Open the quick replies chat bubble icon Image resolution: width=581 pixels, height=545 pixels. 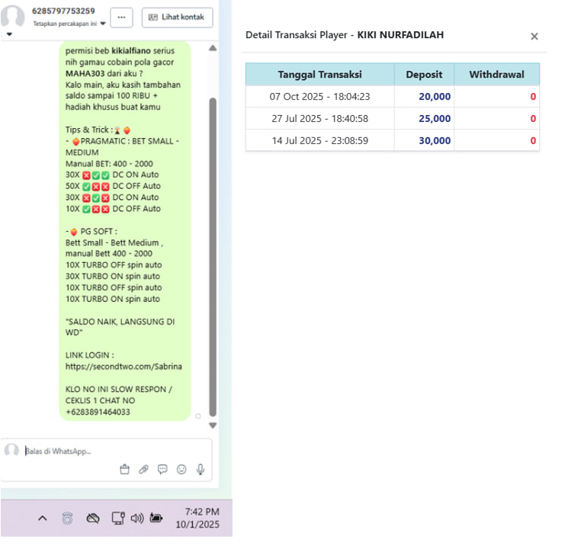162,470
